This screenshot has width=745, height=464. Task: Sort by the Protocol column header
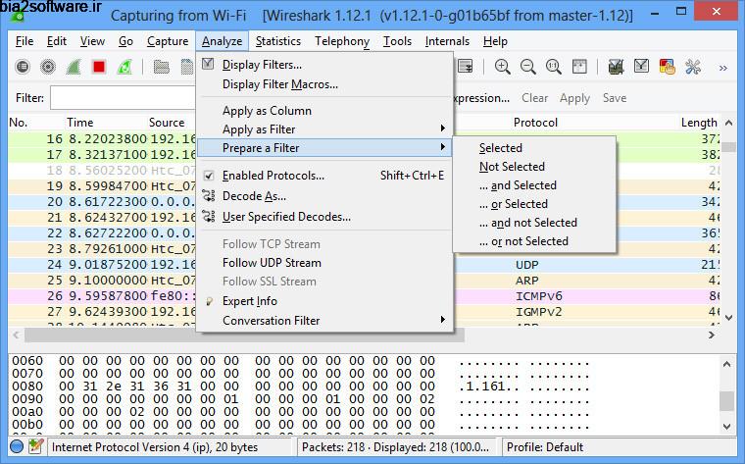pyautogui.click(x=535, y=123)
